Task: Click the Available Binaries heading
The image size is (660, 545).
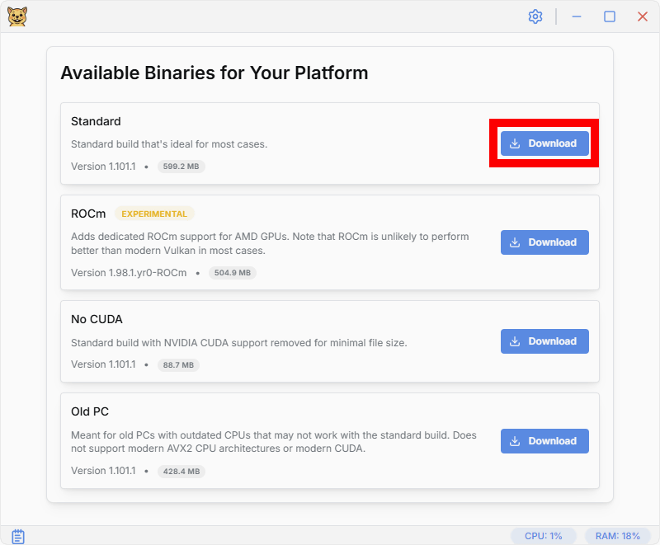Action: pos(214,73)
